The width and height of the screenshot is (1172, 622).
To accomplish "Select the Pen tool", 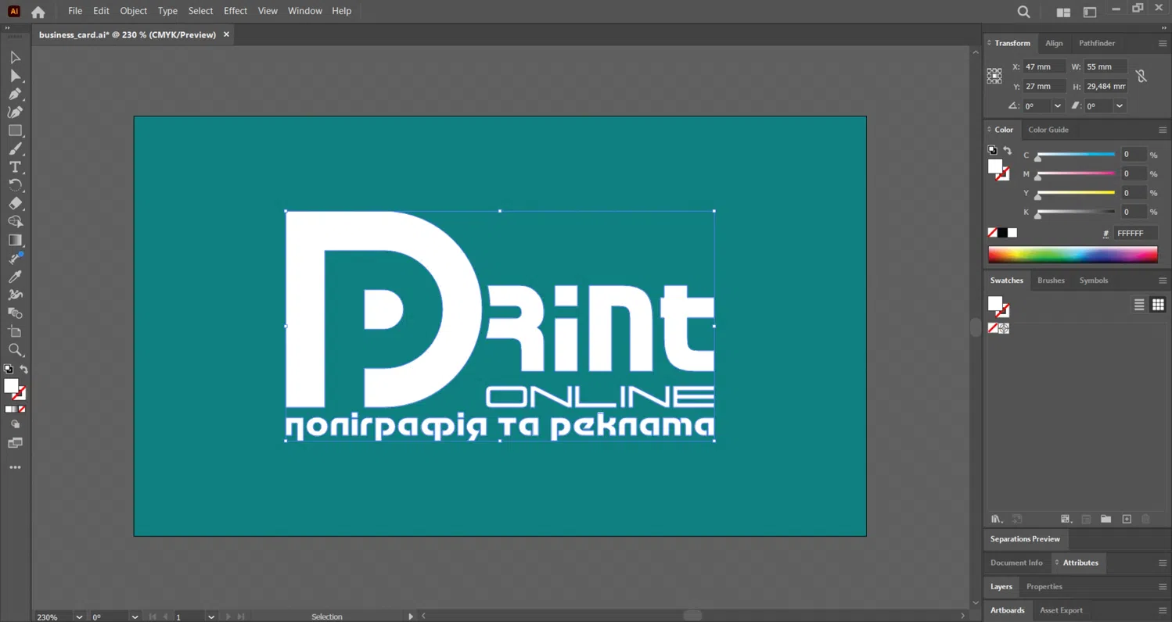I will [x=15, y=94].
